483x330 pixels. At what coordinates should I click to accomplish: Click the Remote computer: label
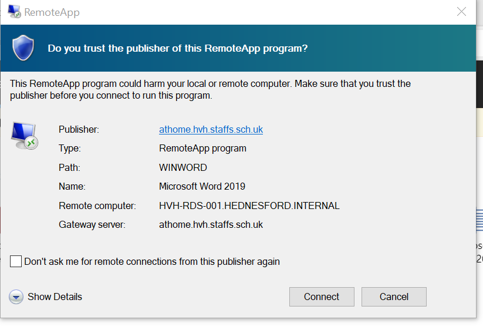pyautogui.click(x=97, y=206)
